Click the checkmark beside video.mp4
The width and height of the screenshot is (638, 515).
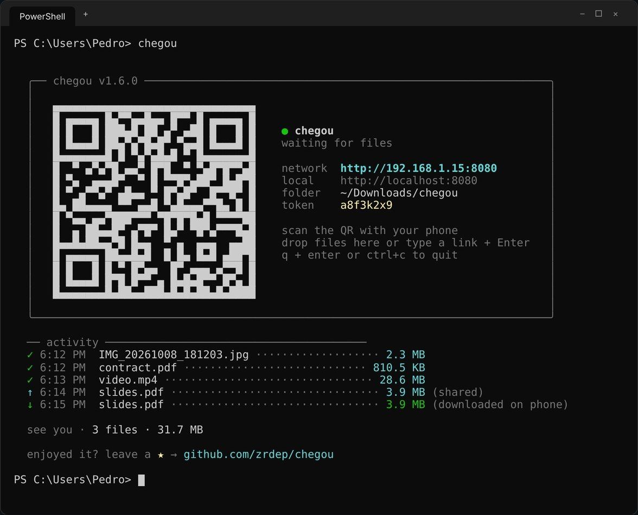tap(30, 380)
